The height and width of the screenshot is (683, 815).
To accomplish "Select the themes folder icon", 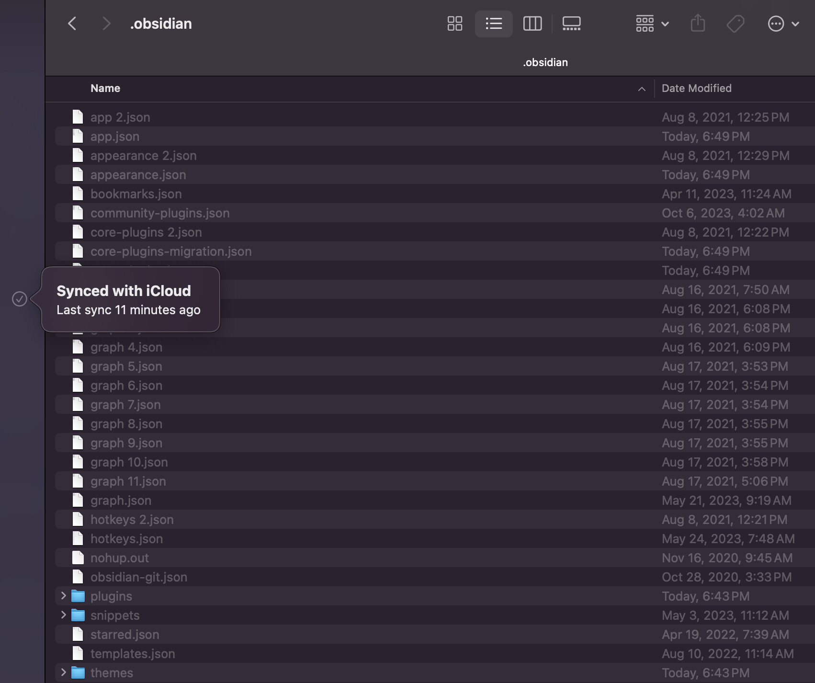I will 78,672.
